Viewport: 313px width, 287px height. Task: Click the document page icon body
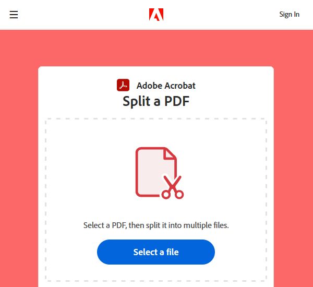click(x=152, y=172)
